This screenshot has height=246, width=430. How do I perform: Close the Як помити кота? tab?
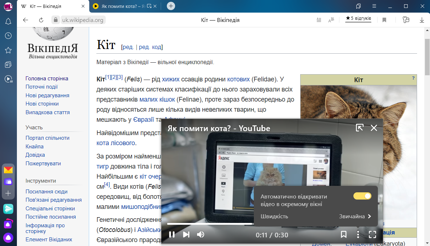[155, 6]
